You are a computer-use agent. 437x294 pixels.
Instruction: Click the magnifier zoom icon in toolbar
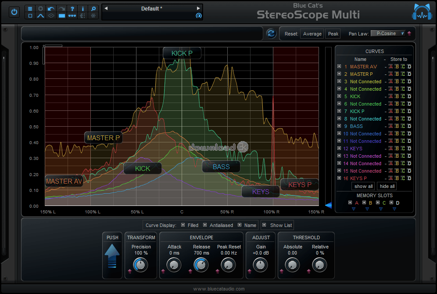(93, 9)
